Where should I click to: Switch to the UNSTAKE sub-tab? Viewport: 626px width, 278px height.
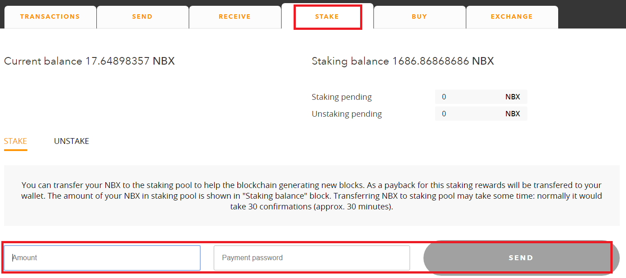pos(71,141)
